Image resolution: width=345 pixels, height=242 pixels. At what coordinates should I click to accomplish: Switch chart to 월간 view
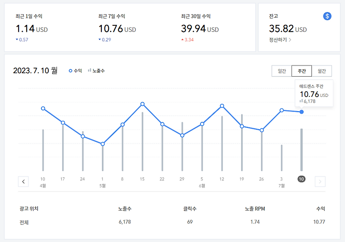[x=322, y=71]
